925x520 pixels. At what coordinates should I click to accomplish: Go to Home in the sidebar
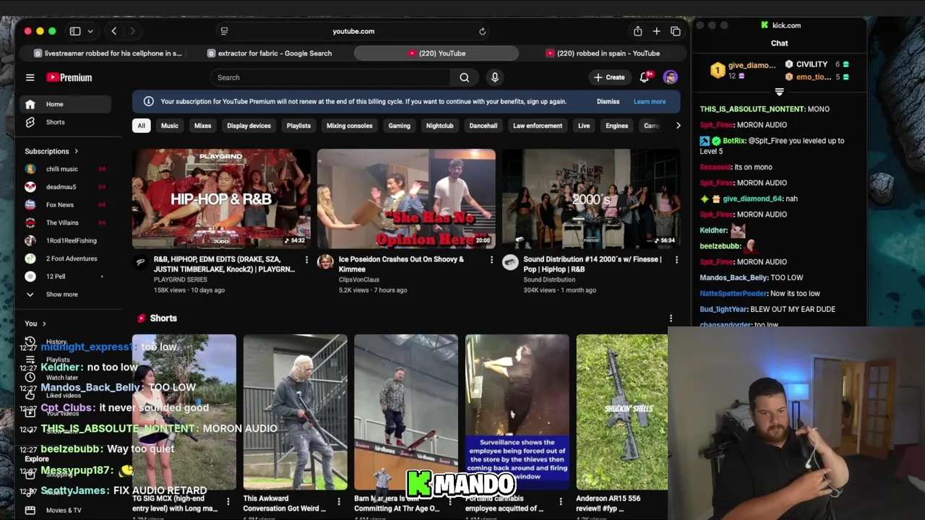(x=66, y=104)
